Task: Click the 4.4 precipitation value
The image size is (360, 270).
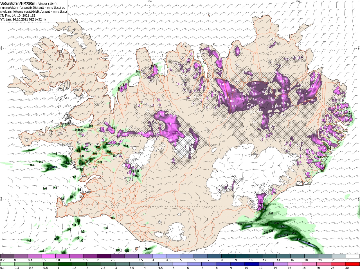Action: click(x=299, y=239)
